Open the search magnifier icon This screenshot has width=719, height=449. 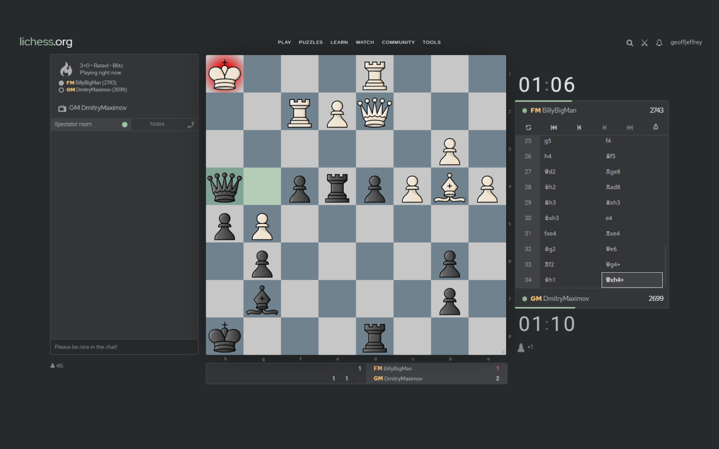click(630, 43)
